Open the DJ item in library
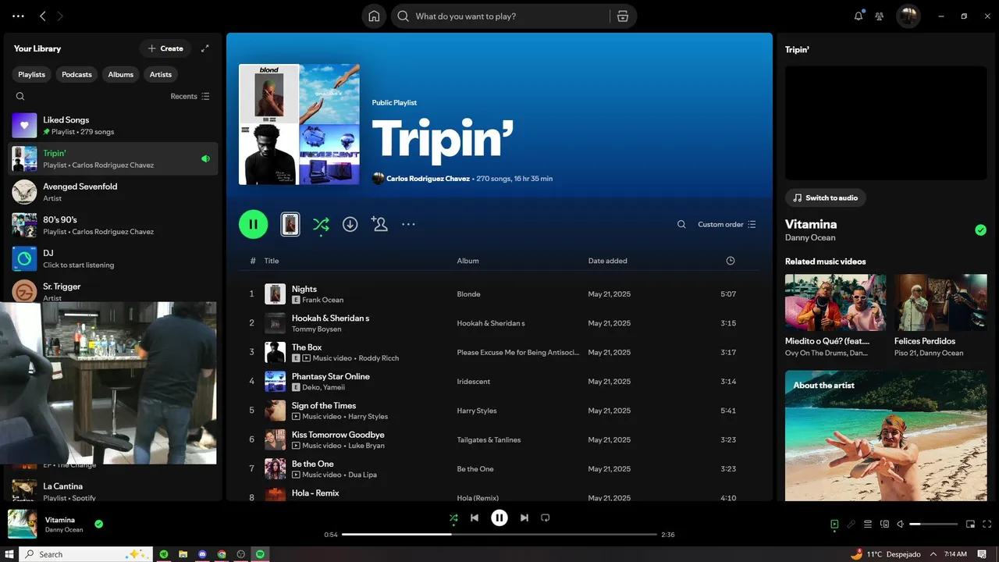 pyautogui.click(x=113, y=258)
